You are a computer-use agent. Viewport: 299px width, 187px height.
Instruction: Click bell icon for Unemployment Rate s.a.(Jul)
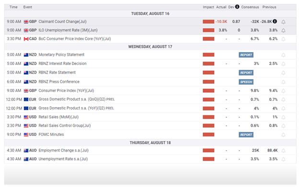click(283, 159)
